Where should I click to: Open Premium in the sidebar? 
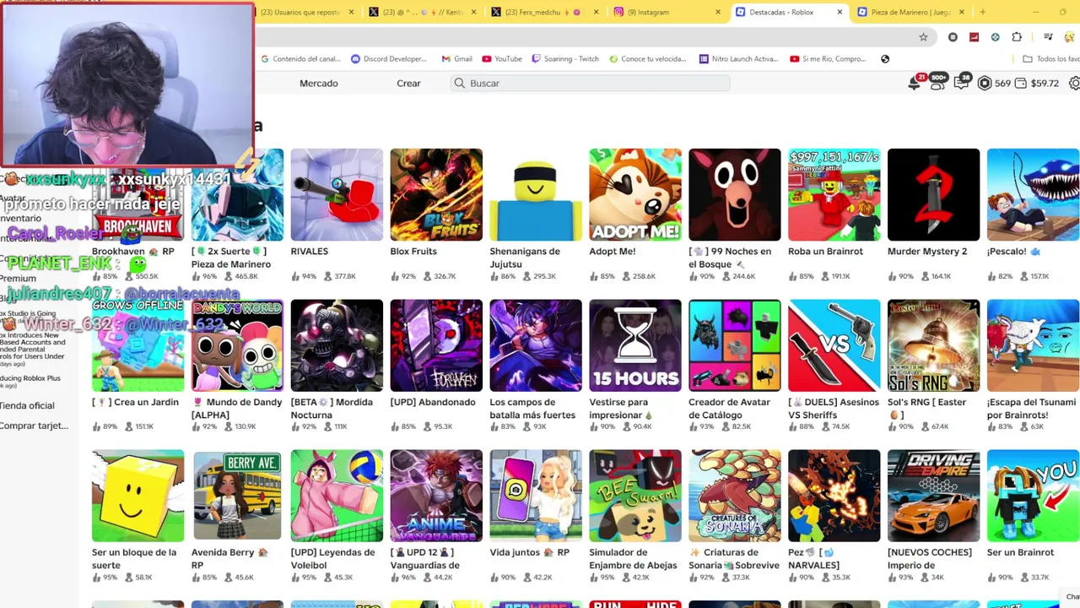(x=18, y=279)
